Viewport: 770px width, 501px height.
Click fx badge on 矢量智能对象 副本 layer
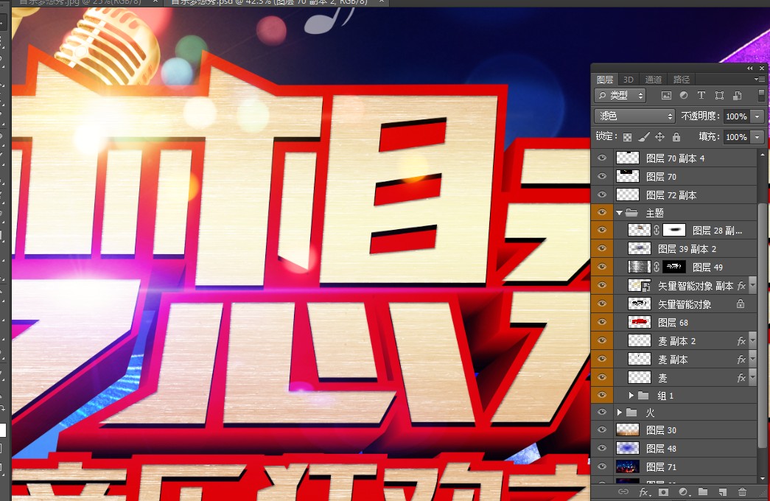[x=741, y=285]
